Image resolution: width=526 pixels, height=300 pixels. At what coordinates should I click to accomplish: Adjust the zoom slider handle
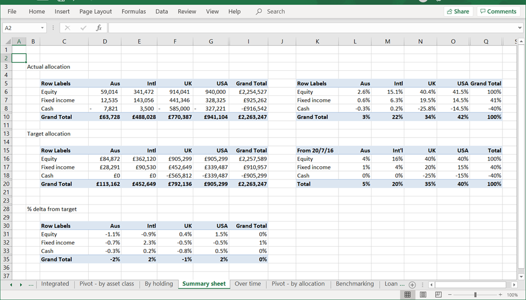click(475, 295)
